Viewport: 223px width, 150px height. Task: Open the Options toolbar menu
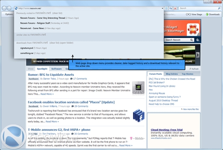click(9, 14)
